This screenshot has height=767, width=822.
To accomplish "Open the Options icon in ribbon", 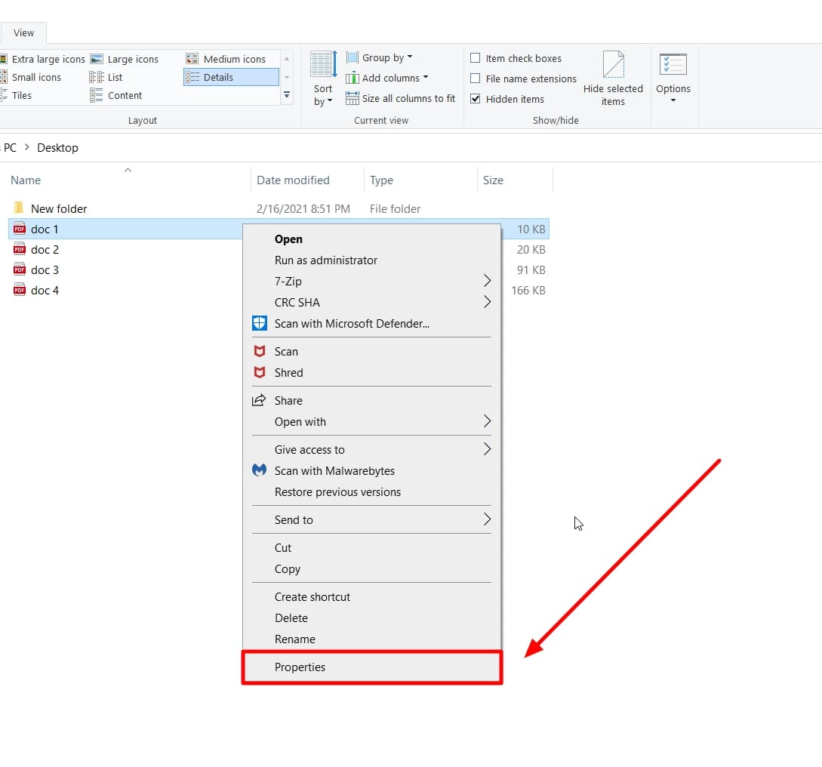I will click(673, 75).
